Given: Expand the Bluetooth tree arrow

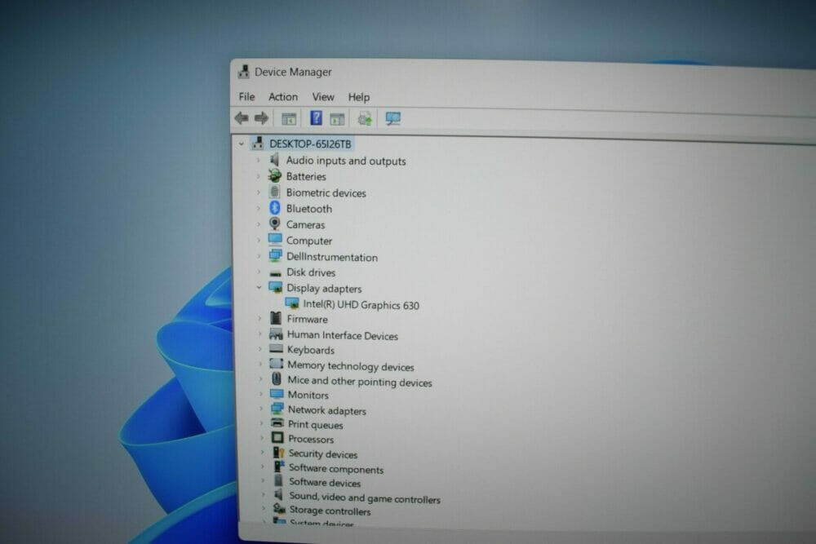Looking at the screenshot, I should pyautogui.click(x=258, y=208).
